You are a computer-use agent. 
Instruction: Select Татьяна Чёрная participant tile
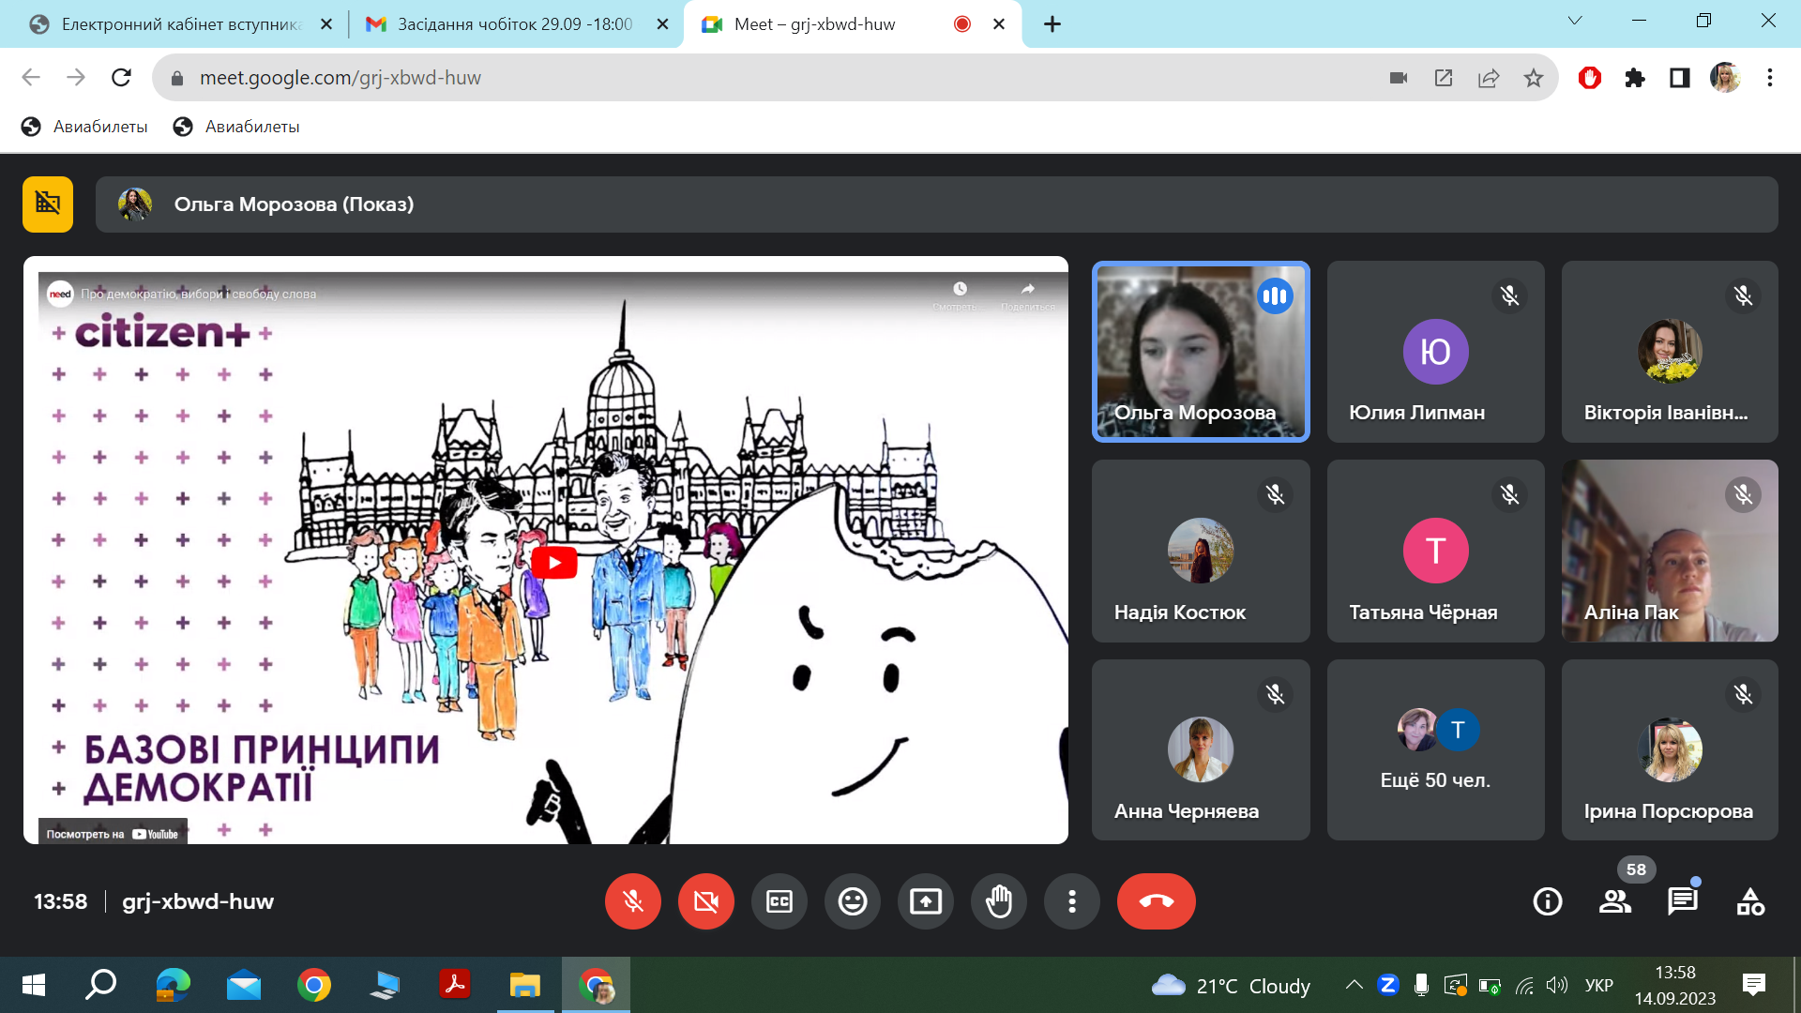click(1435, 551)
